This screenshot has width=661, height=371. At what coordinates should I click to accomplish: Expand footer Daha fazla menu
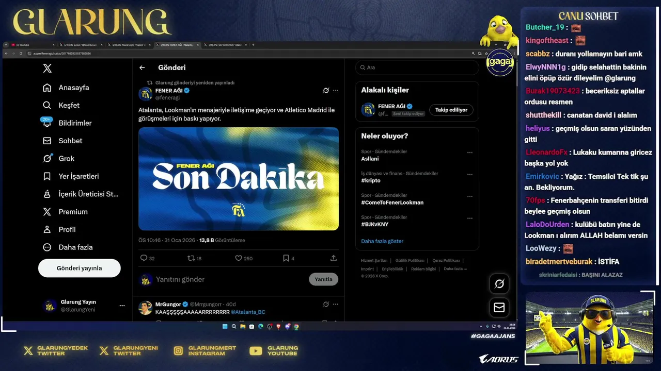pos(455,269)
